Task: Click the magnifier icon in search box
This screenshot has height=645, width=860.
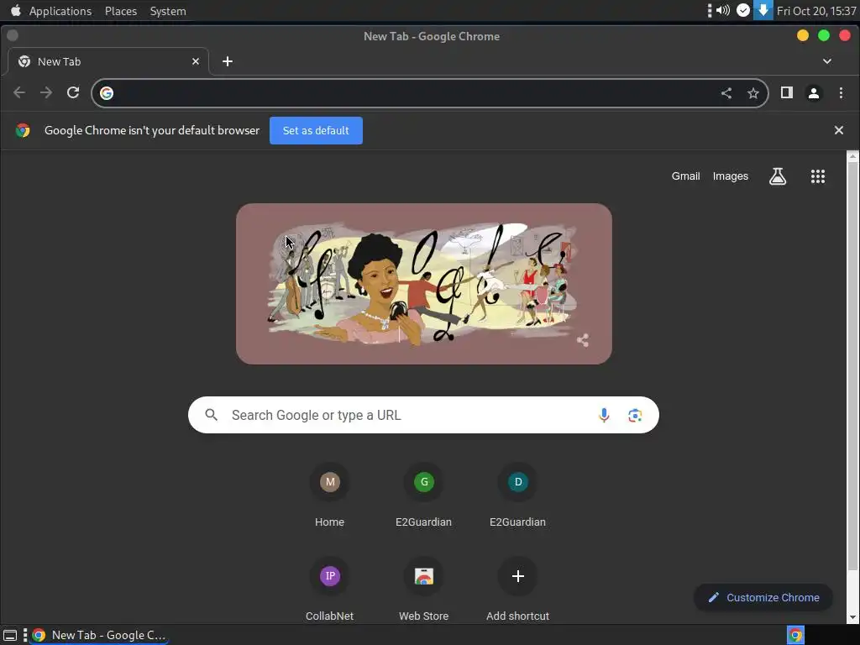Action: pos(212,415)
